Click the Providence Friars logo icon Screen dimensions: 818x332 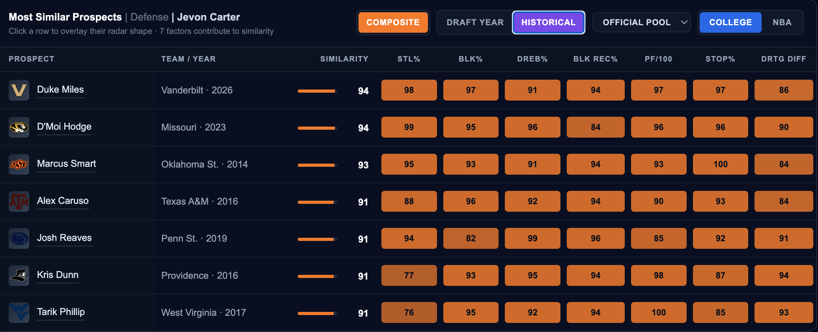click(19, 276)
